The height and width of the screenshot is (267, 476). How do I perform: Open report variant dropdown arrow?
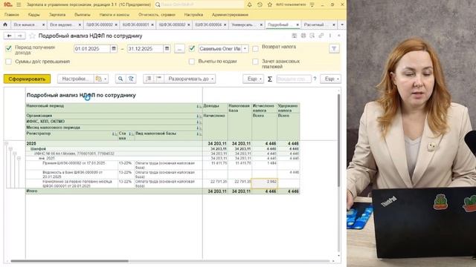pyautogui.click(x=106, y=79)
